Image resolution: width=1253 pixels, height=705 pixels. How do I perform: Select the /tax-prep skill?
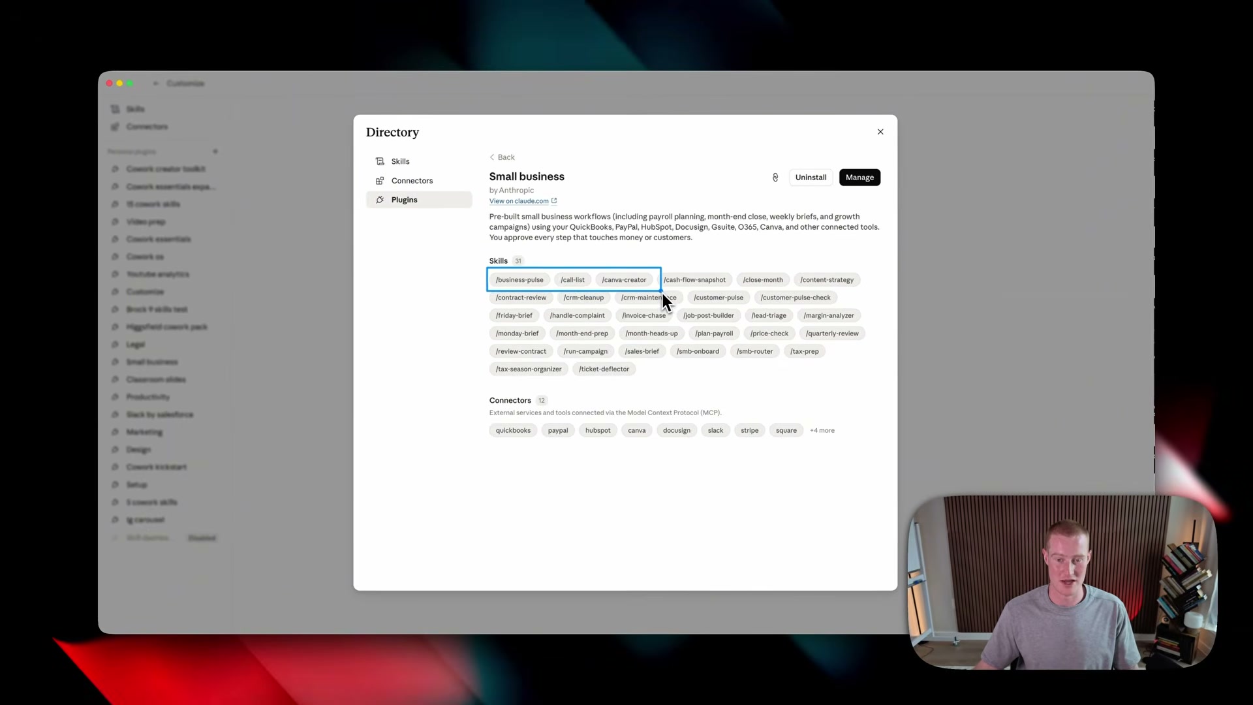point(805,352)
